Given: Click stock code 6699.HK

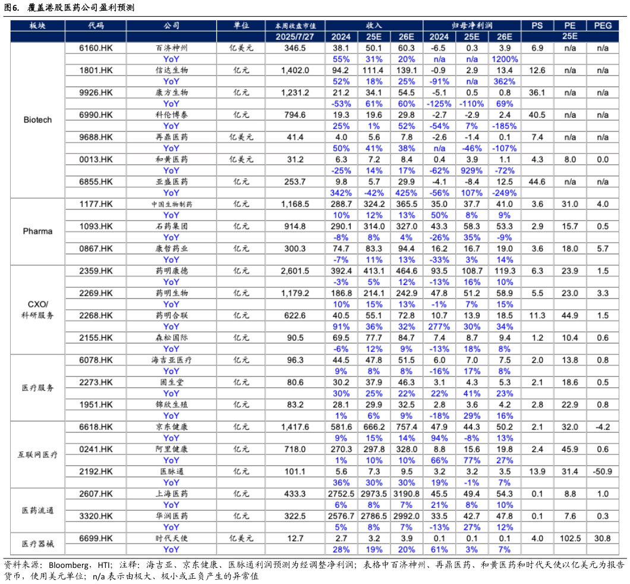Looking at the screenshot, I should tap(96, 539).
